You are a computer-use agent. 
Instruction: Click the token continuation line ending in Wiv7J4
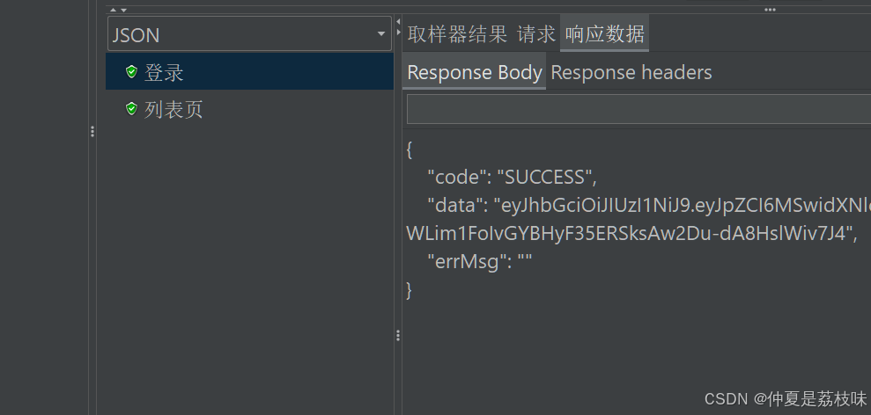[x=632, y=234]
